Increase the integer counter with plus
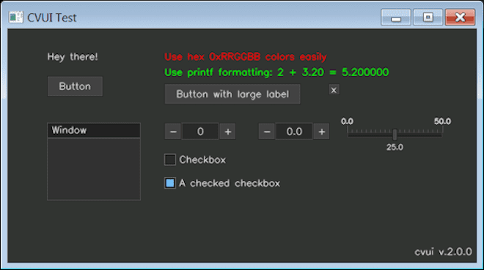 coord(228,132)
